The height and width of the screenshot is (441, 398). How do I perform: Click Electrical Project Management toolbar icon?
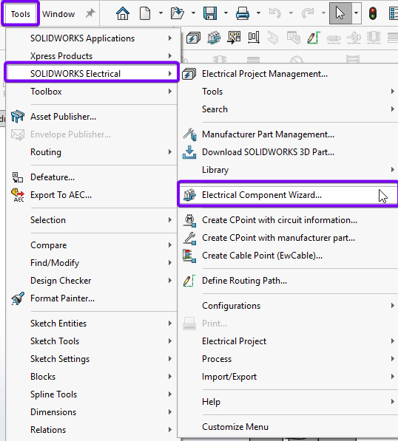pos(193,38)
